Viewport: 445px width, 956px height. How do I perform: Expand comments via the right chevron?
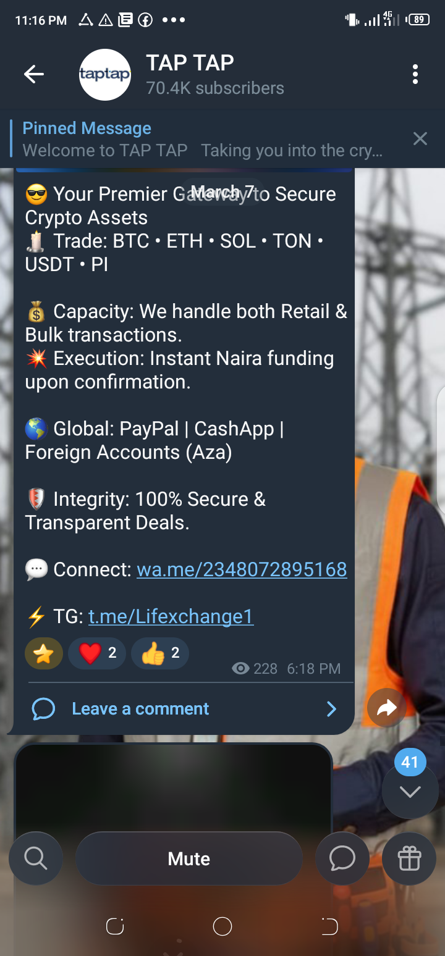coord(331,709)
